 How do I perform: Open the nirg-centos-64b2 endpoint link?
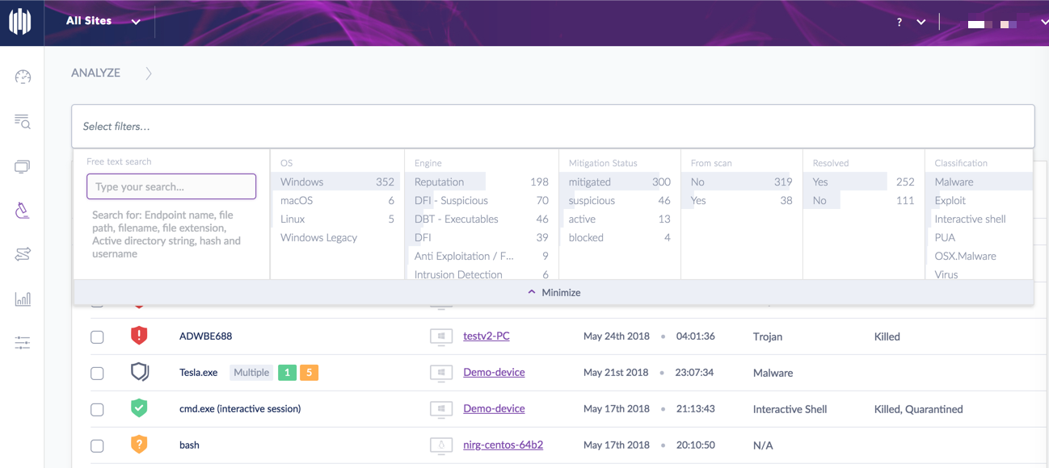point(503,445)
